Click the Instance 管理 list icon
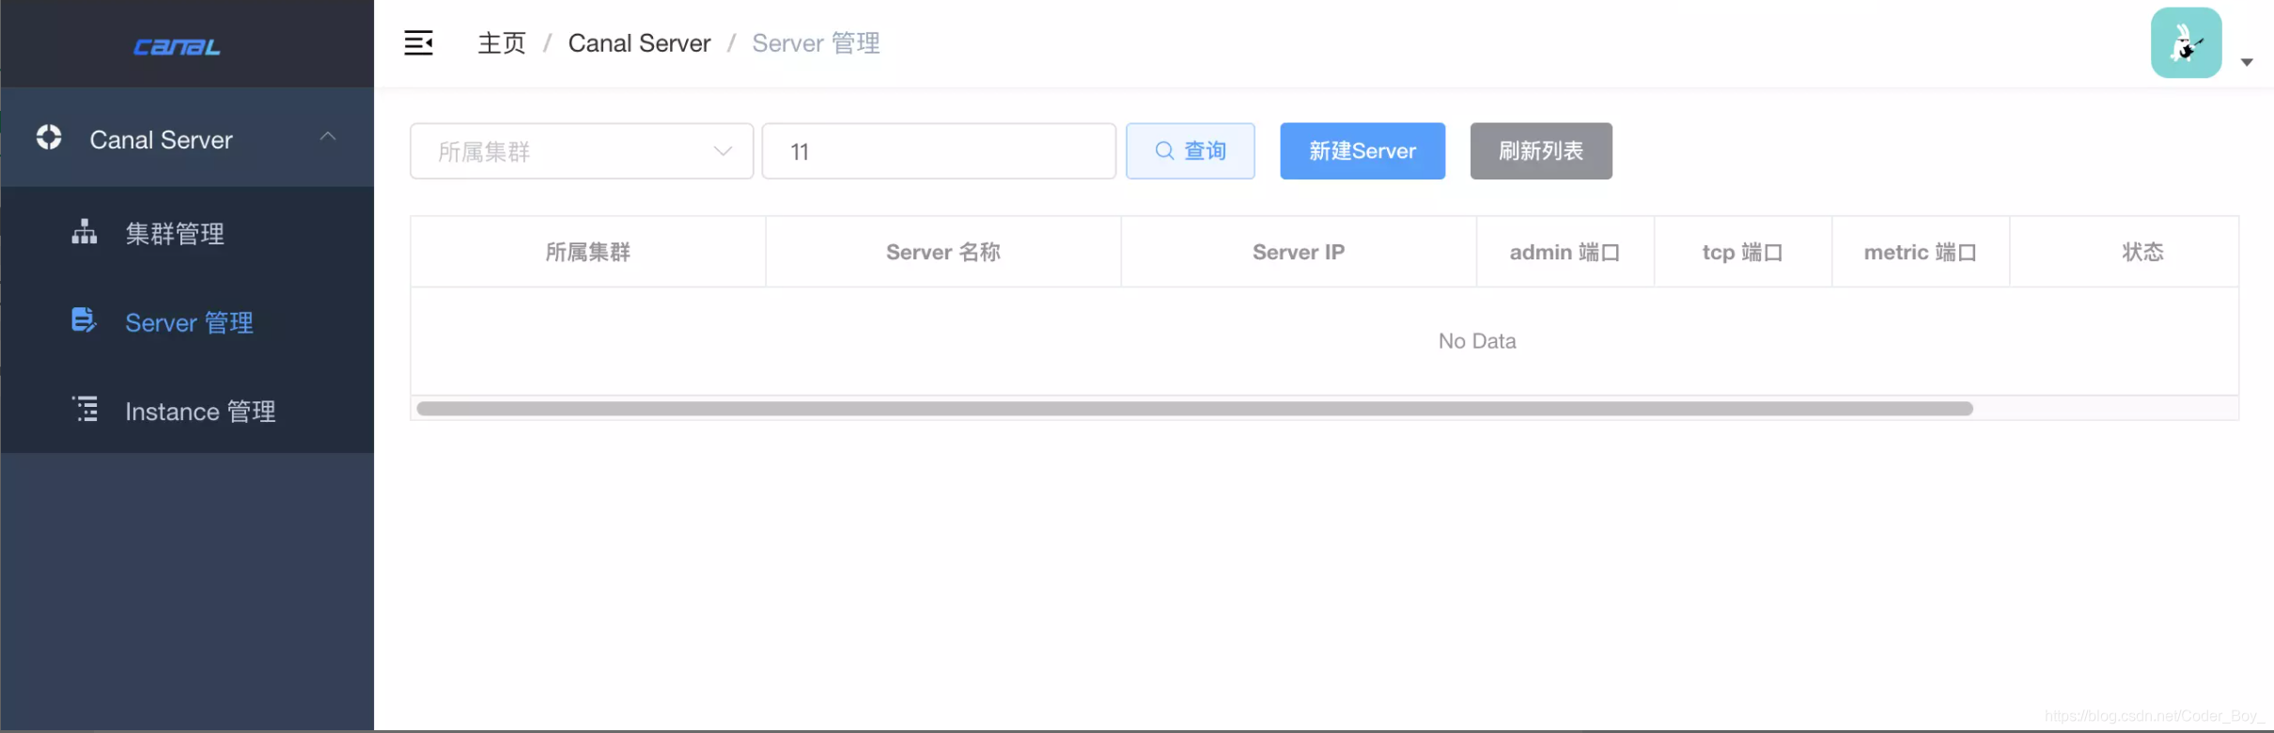 tap(85, 409)
